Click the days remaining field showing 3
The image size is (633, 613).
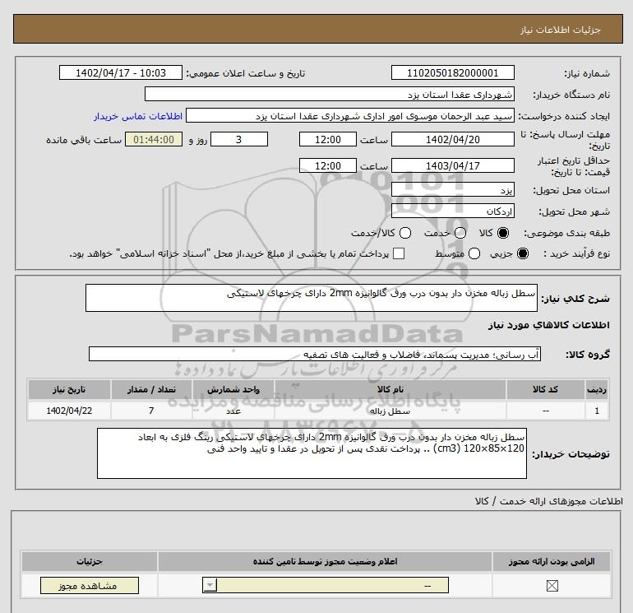click(239, 139)
